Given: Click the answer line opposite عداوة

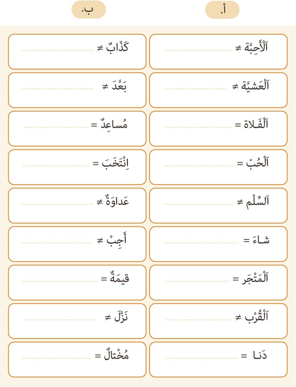Looking at the screenshot, I should [x=58, y=204].
